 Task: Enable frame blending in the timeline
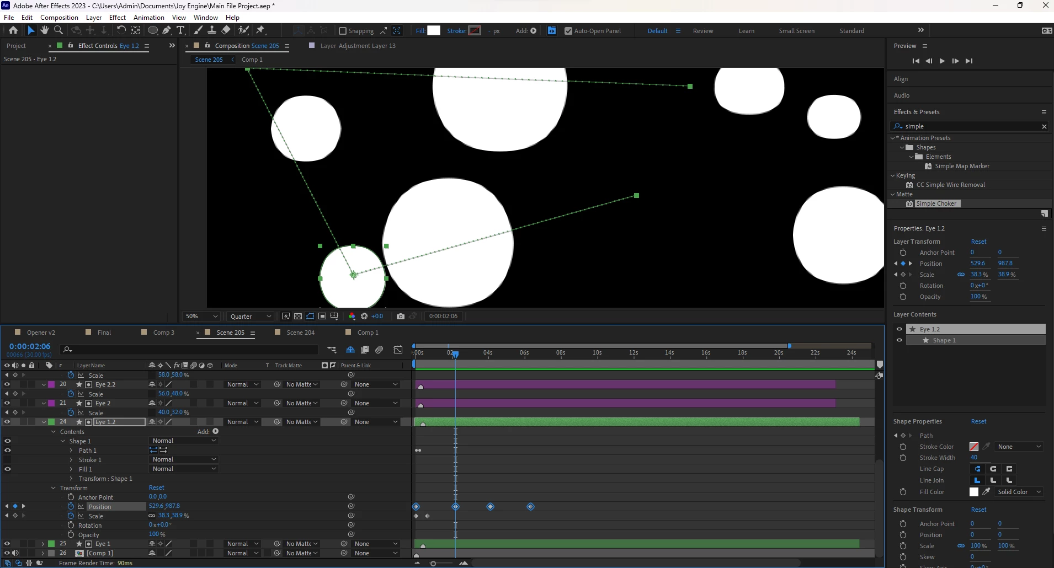365,350
